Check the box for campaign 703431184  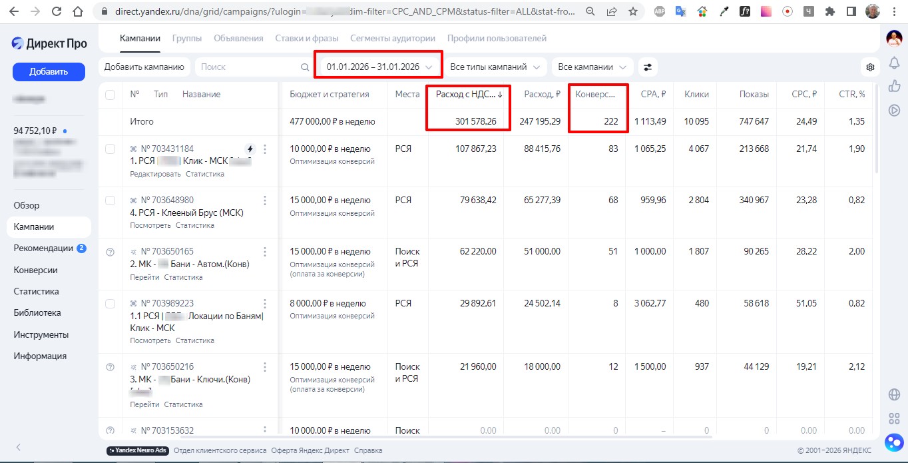pyautogui.click(x=111, y=149)
